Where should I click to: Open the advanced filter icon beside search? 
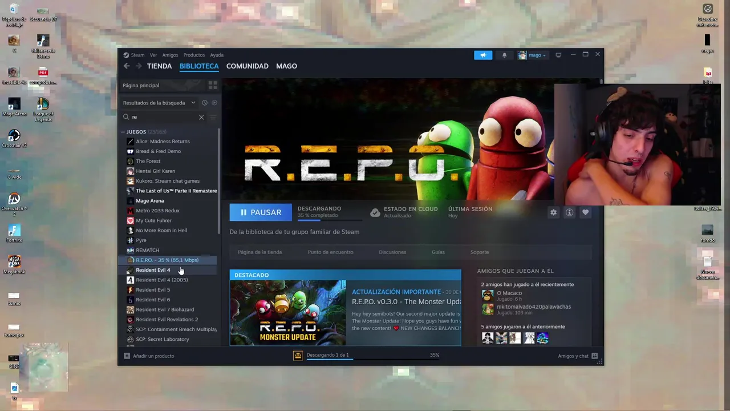[213, 117]
